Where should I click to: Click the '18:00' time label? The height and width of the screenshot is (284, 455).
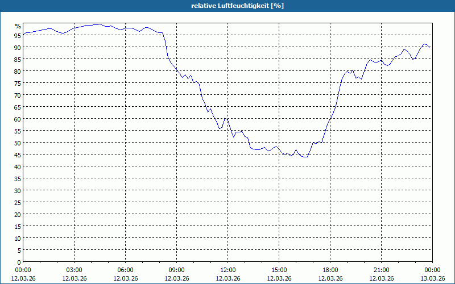tap(330, 270)
